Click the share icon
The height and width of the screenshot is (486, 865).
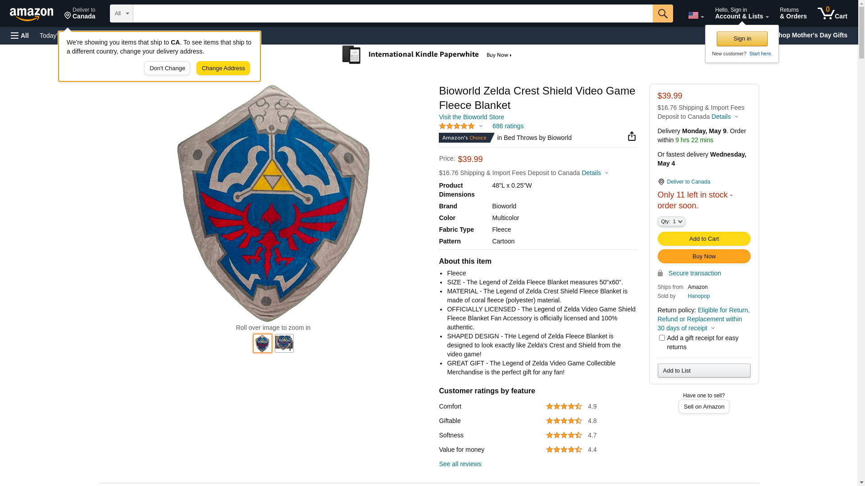[632, 136]
